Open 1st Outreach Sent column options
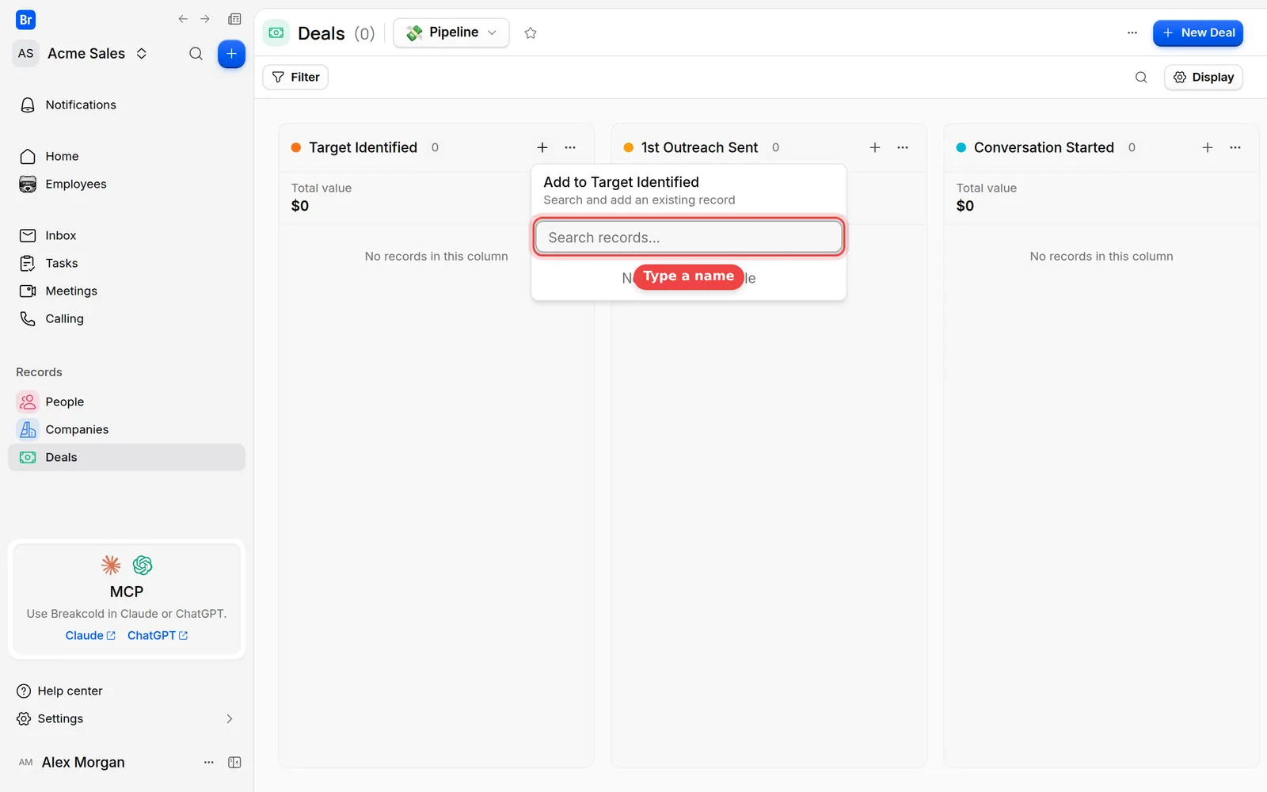 903,147
